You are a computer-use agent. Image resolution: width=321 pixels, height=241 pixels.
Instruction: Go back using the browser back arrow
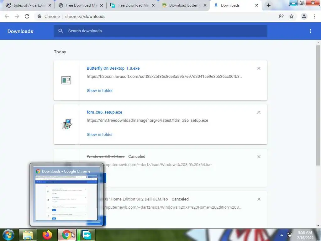pyautogui.click(x=7, y=16)
